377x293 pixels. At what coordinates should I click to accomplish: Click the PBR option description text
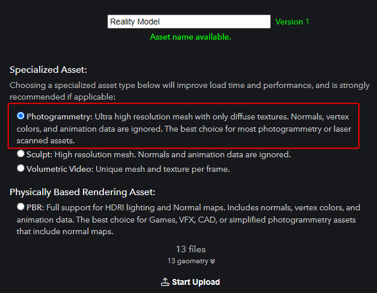[x=188, y=220]
